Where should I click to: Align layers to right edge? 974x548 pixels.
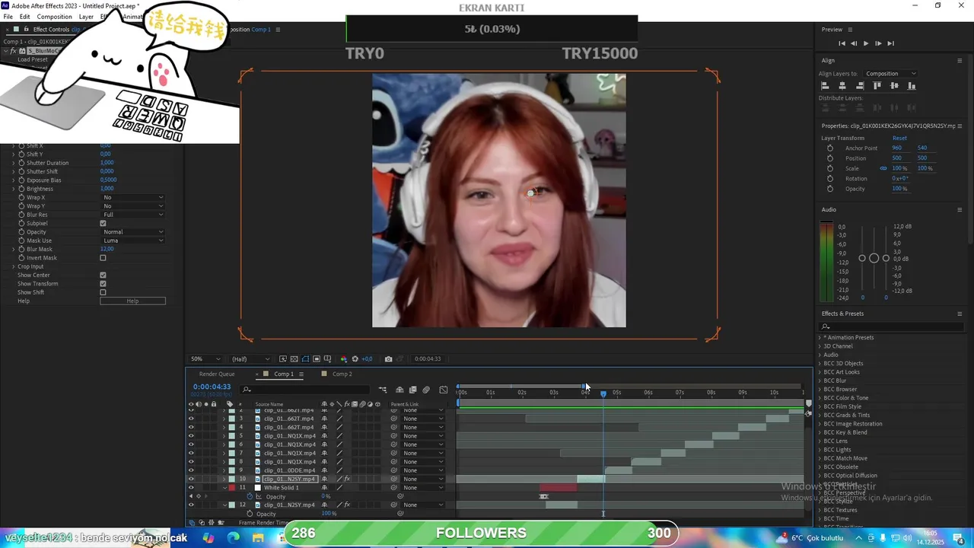pyautogui.click(x=860, y=86)
